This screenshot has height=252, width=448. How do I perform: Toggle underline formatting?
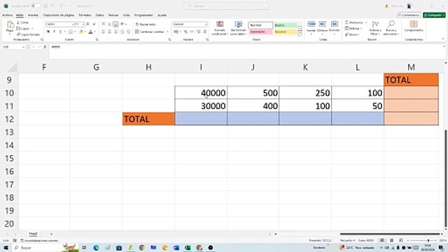60,31
